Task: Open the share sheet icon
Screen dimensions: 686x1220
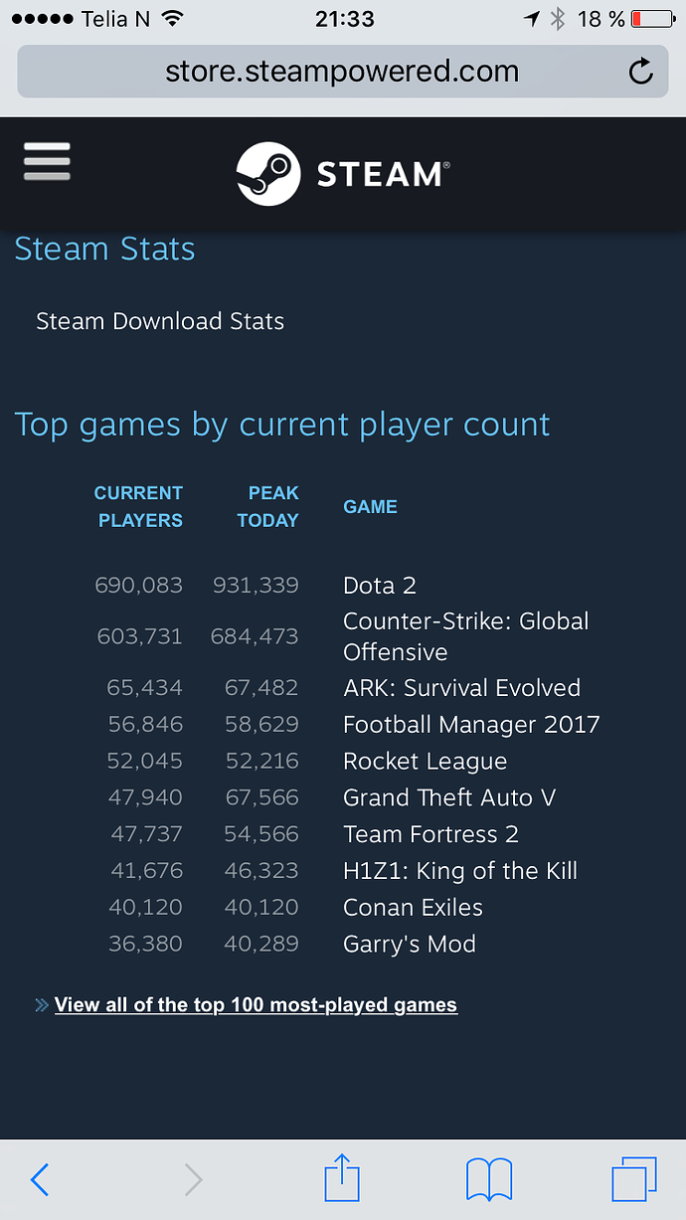Action: [342, 1177]
